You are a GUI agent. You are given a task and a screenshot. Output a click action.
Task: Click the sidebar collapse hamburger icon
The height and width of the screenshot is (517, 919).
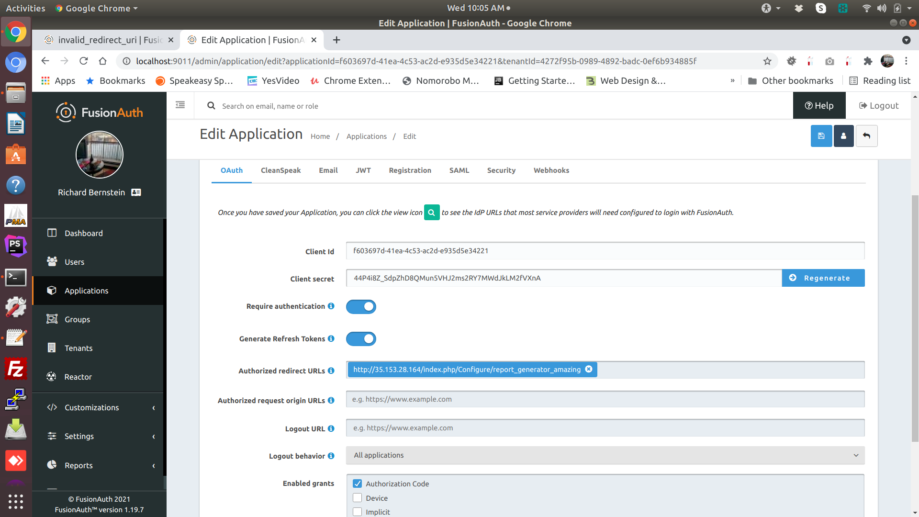tap(180, 105)
